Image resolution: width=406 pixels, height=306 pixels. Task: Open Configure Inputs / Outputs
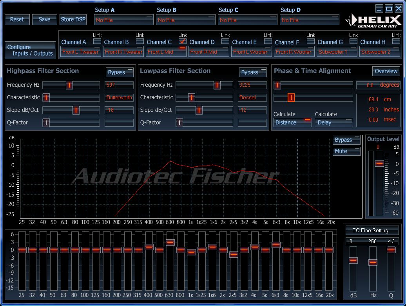30,50
